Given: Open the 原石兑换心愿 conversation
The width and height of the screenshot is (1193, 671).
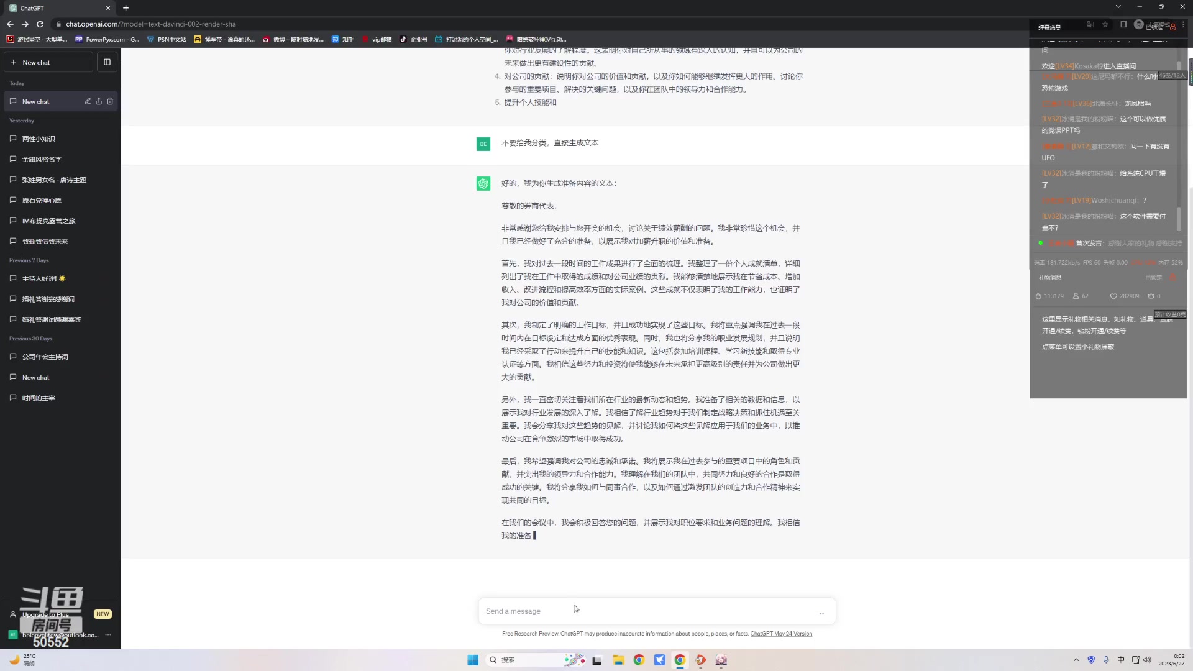Looking at the screenshot, I should 60,200.
